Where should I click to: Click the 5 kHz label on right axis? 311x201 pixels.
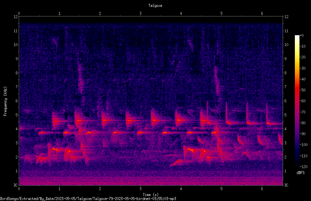(x=285, y=115)
